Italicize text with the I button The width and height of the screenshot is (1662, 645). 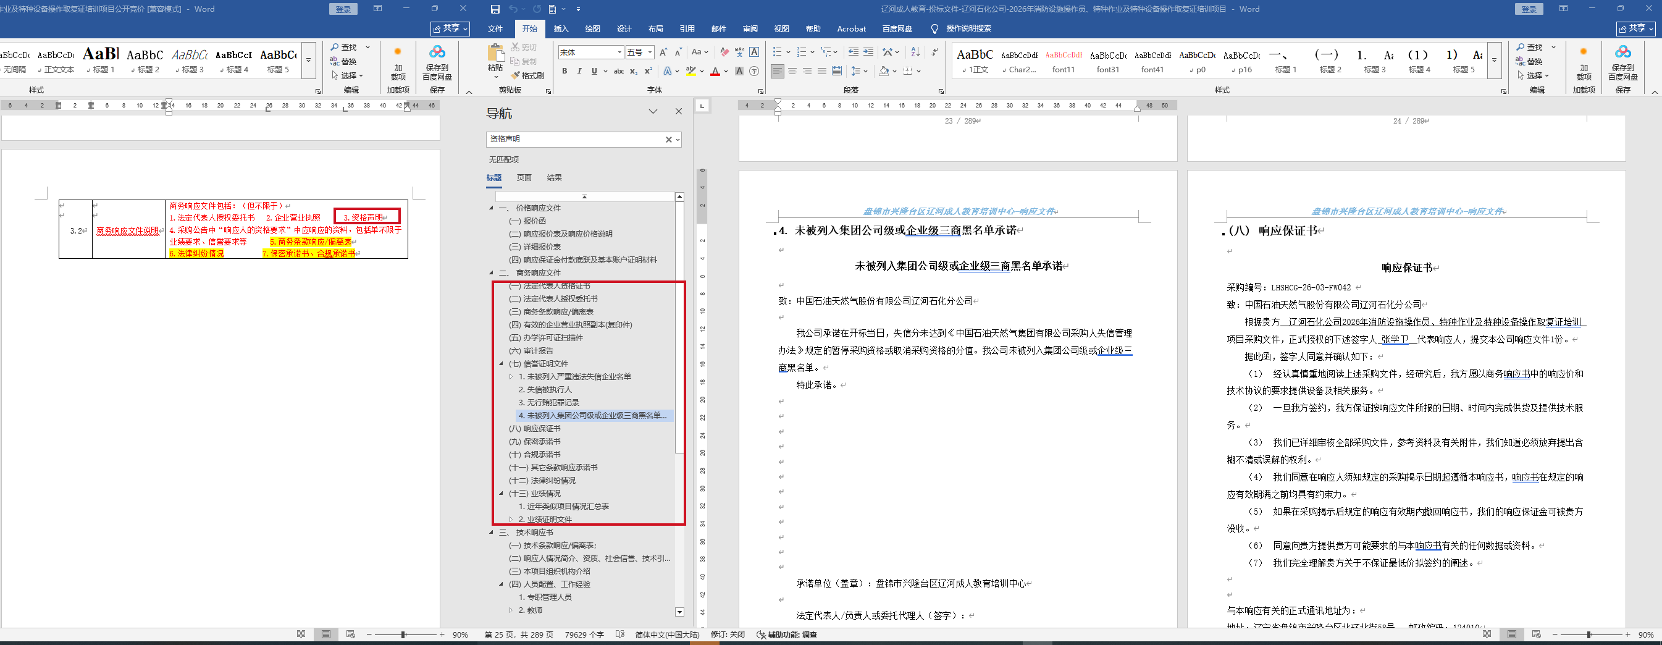click(579, 71)
